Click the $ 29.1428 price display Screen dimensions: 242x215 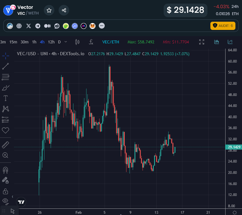point(185,10)
